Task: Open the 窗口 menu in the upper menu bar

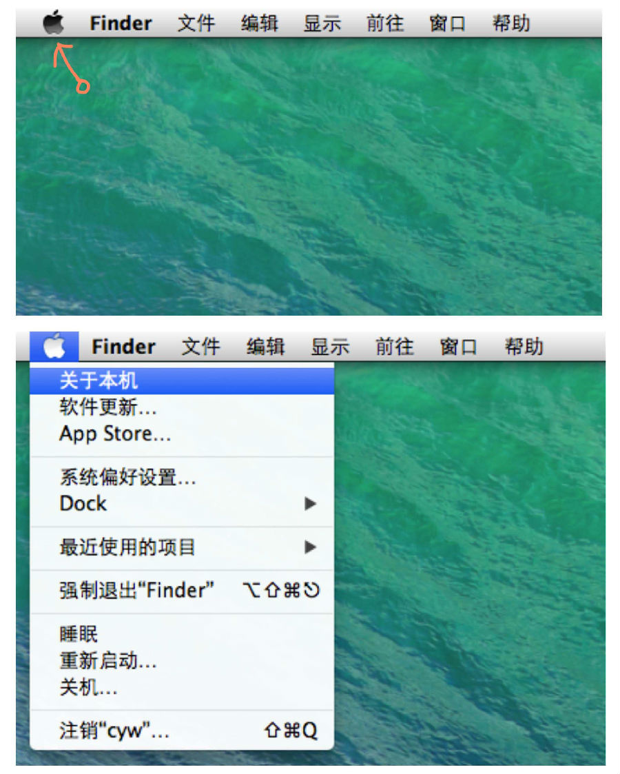Action: 448,23
